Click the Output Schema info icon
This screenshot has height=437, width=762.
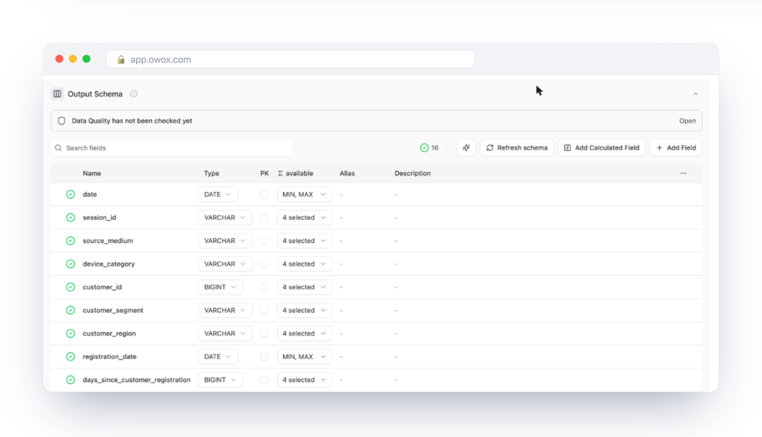coord(134,94)
